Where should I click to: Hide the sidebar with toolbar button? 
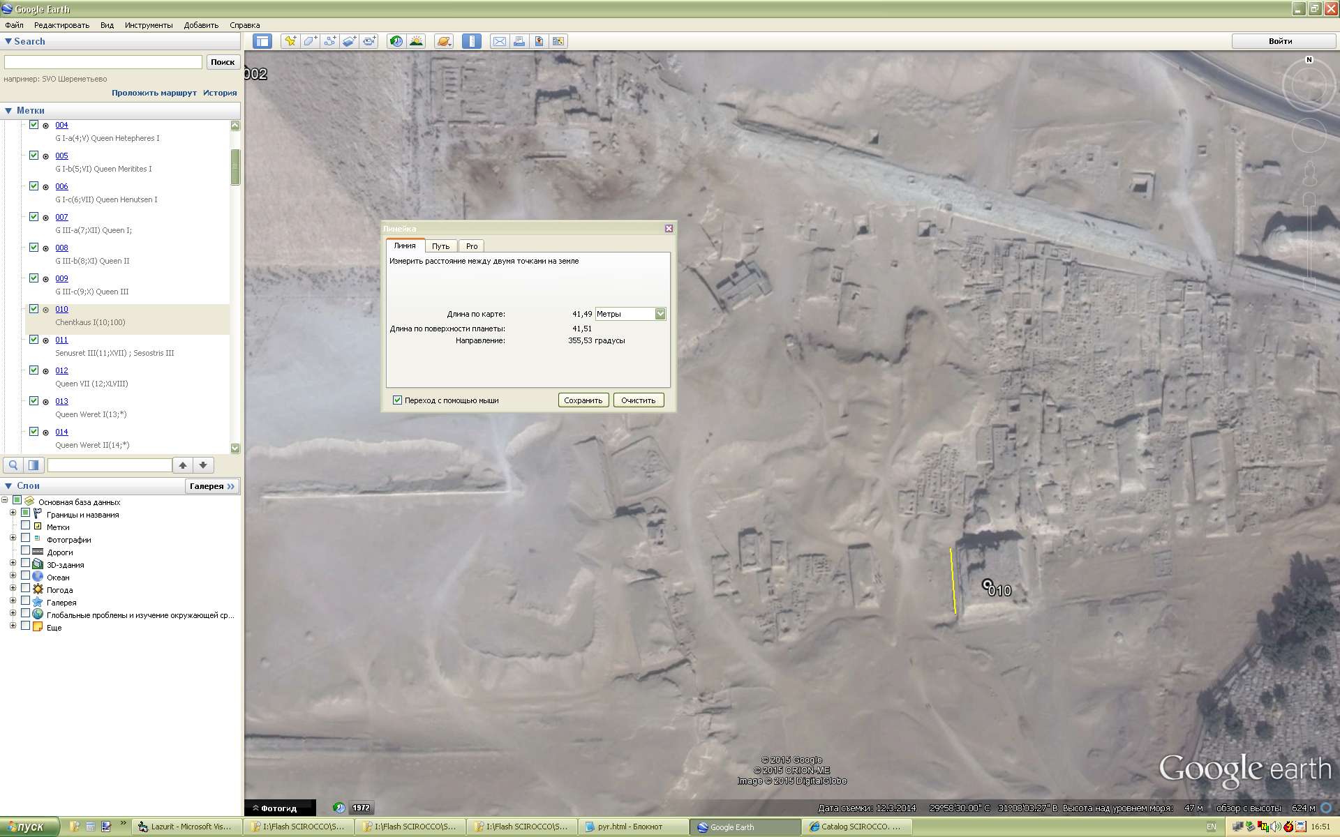[x=262, y=41]
